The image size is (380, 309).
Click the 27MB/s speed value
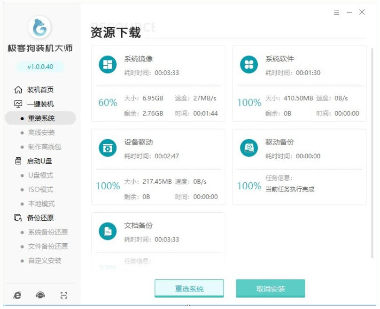pos(205,98)
